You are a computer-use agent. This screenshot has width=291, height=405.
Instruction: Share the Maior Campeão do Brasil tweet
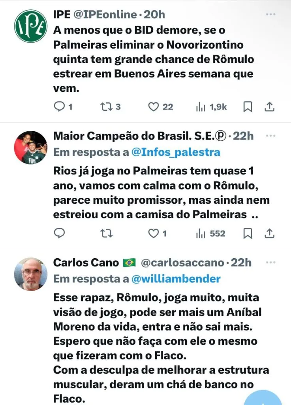coord(269,233)
